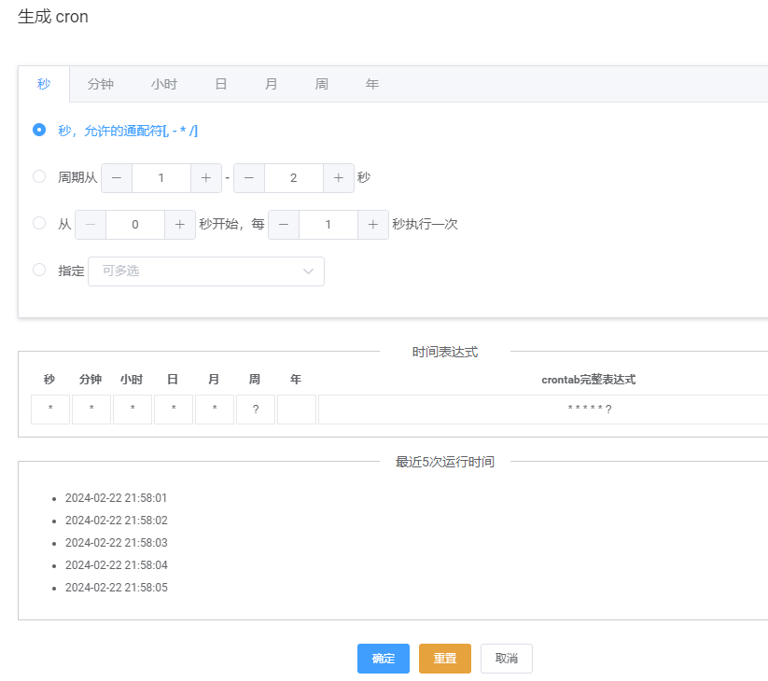Click the 重置 button
This screenshot has height=681, width=768.
(445, 659)
